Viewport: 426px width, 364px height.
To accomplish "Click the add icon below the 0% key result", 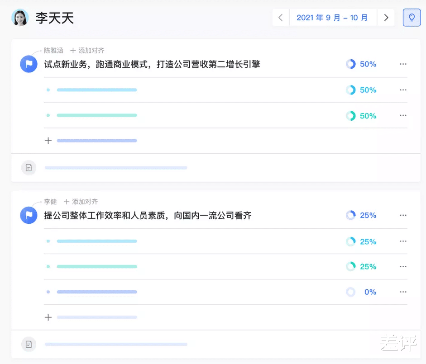I will (x=48, y=317).
